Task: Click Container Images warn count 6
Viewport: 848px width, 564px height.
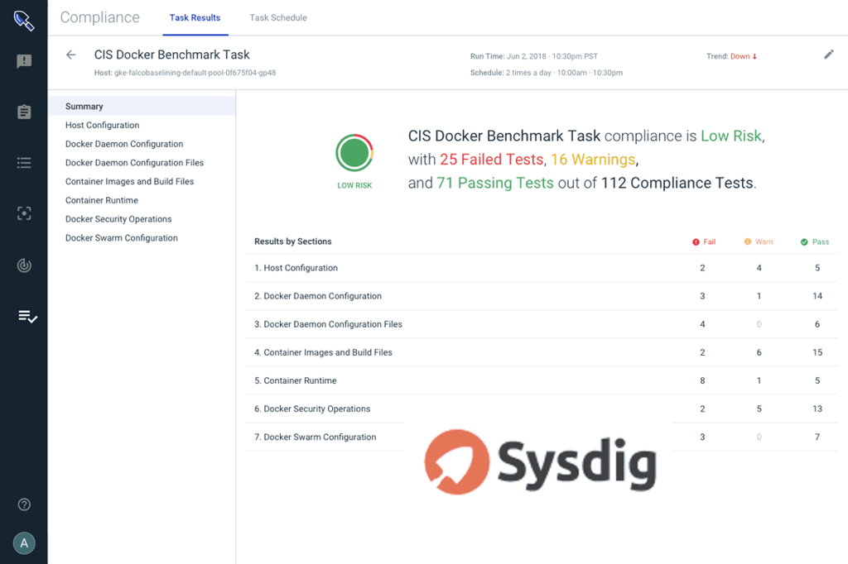Action: (x=759, y=352)
